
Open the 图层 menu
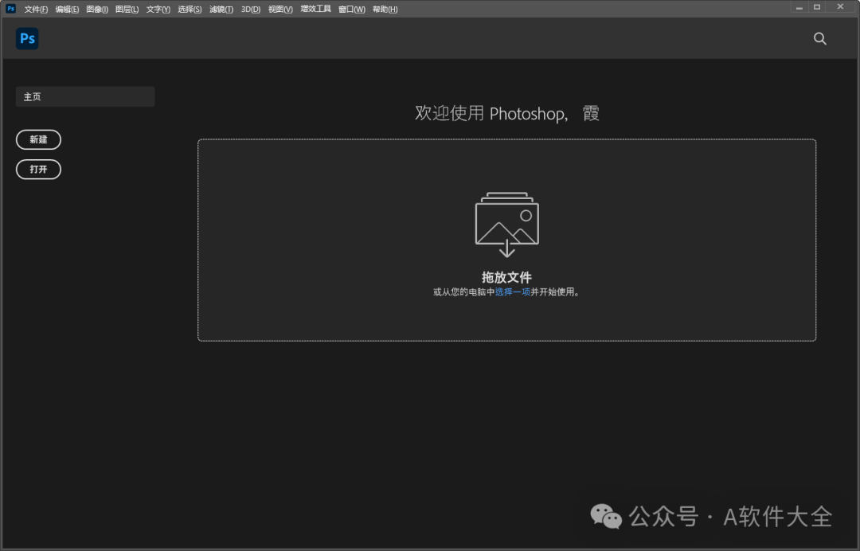point(126,9)
